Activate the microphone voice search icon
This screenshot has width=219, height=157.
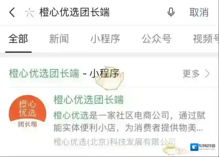[171, 12]
